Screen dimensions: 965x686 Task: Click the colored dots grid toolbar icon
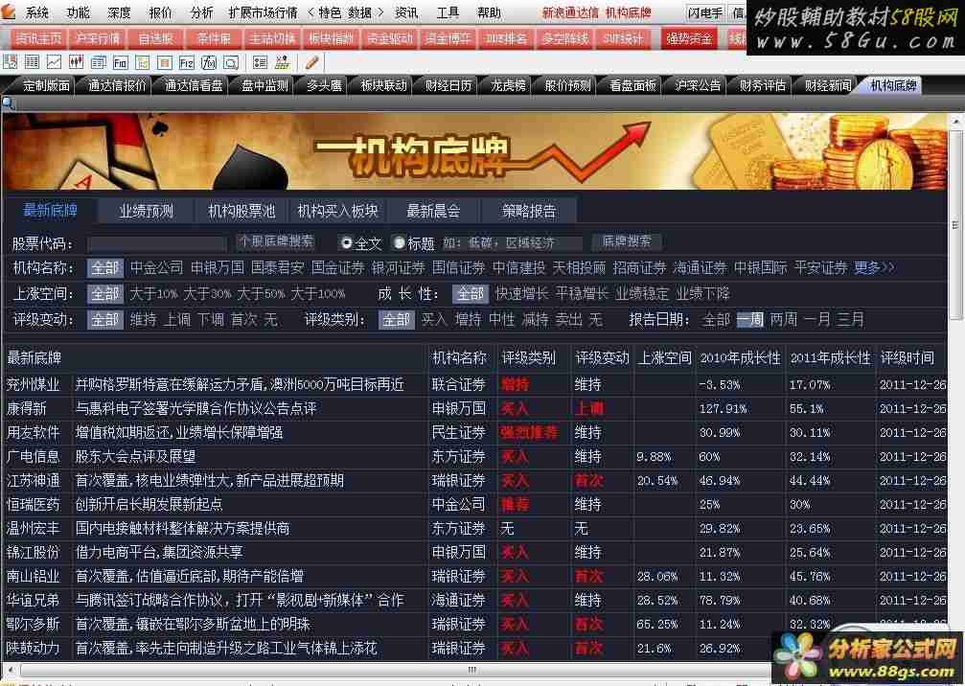click(x=283, y=62)
